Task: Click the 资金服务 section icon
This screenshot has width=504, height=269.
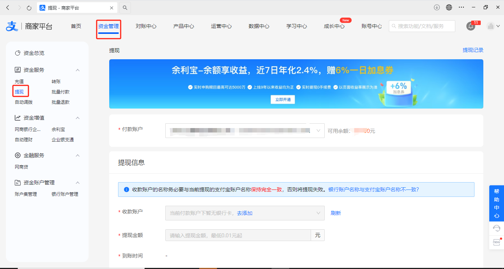Action: 17,70
